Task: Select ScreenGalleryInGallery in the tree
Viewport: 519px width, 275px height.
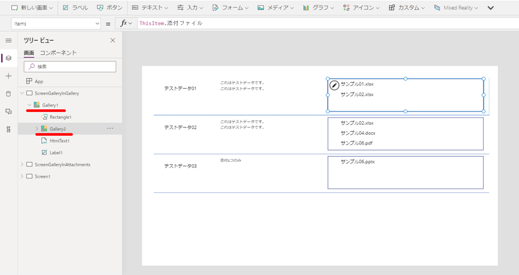Action: coord(57,93)
